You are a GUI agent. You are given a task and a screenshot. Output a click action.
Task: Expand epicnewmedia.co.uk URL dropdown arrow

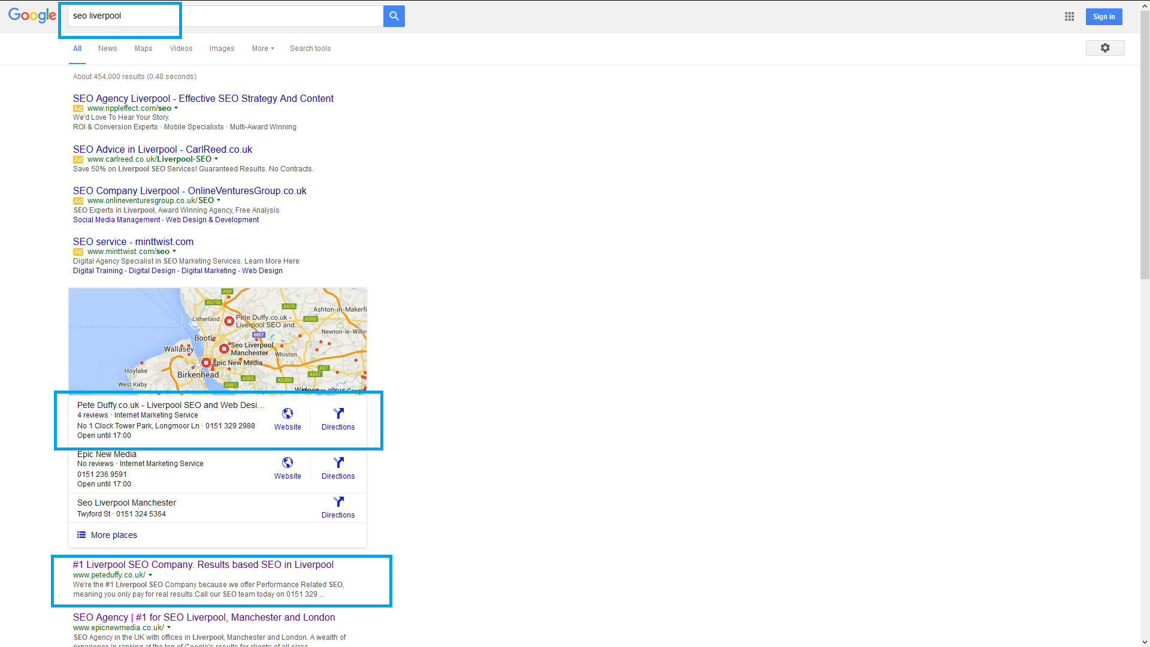click(x=169, y=628)
